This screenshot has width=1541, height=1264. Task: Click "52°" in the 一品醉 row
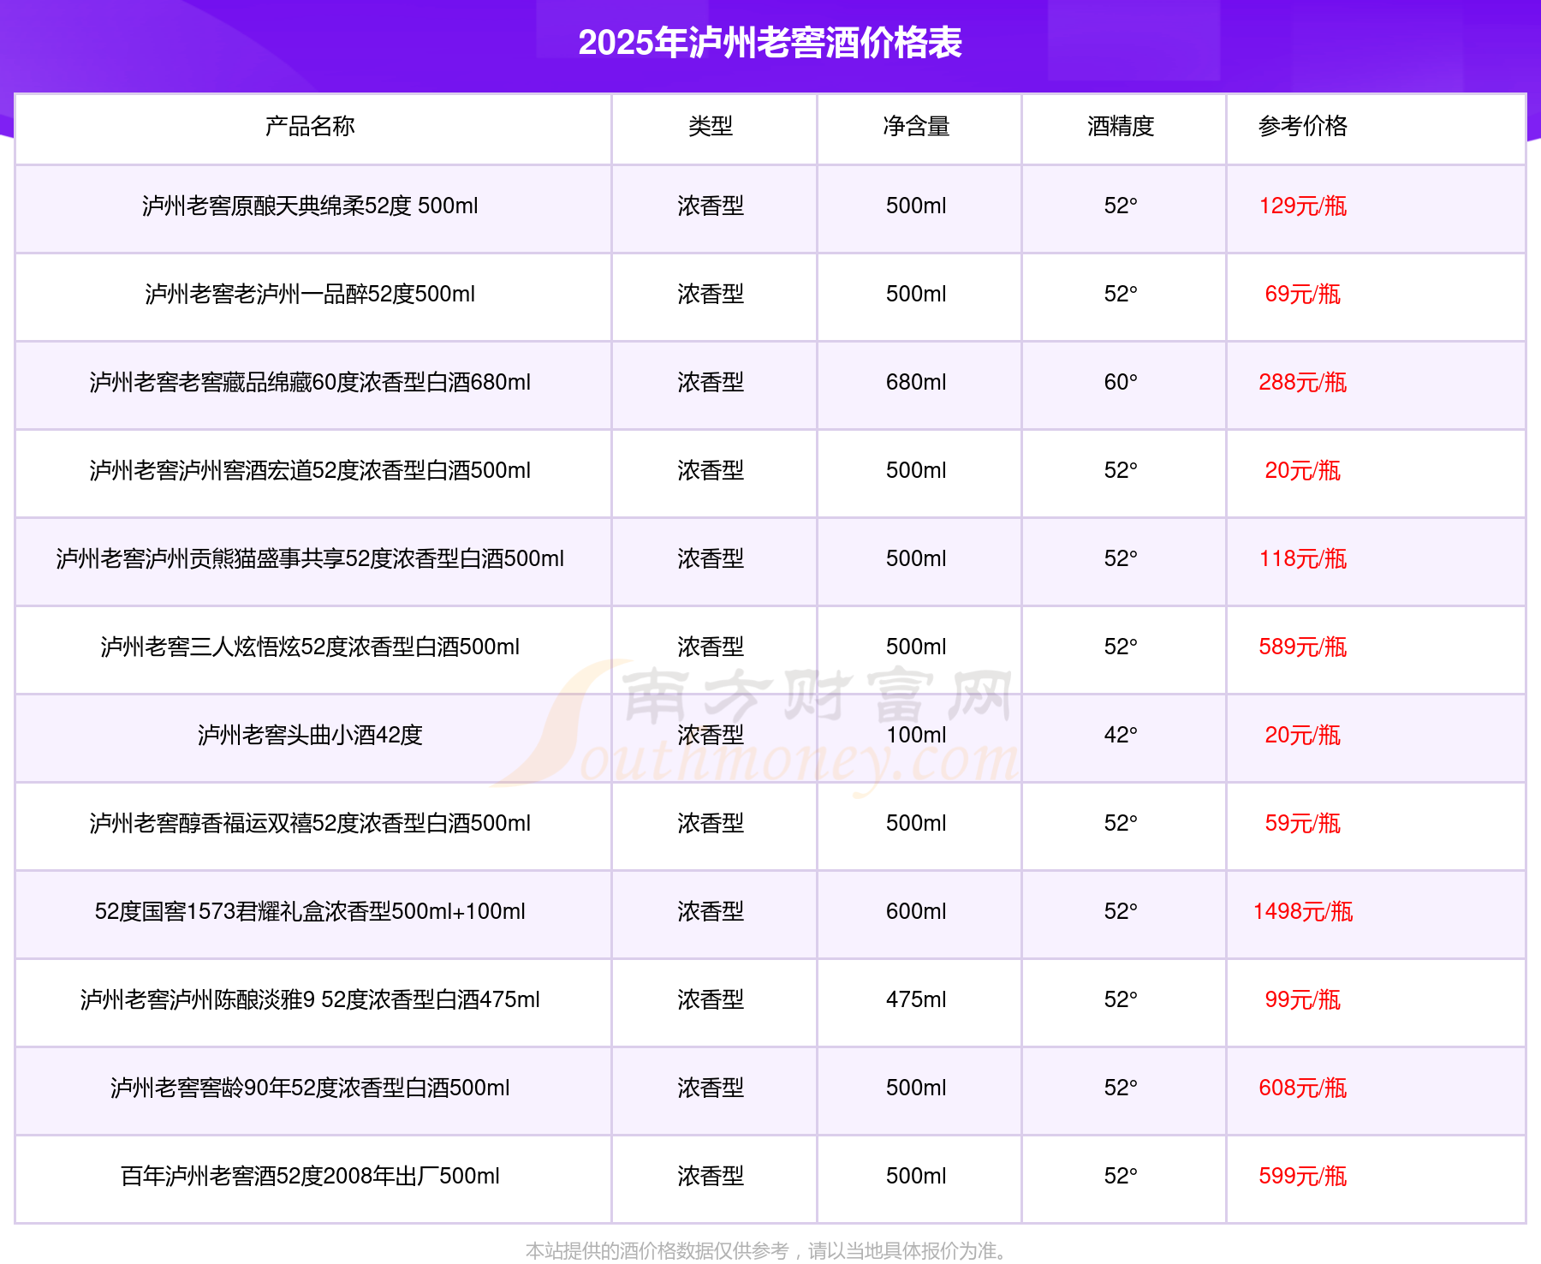(1121, 294)
